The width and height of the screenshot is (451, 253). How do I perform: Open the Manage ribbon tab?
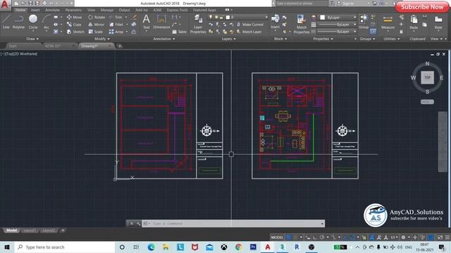point(106,10)
